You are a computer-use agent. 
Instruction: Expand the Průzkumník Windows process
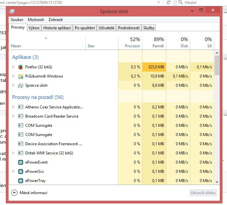coord(13,76)
